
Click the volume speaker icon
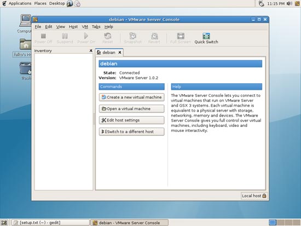(290, 3)
